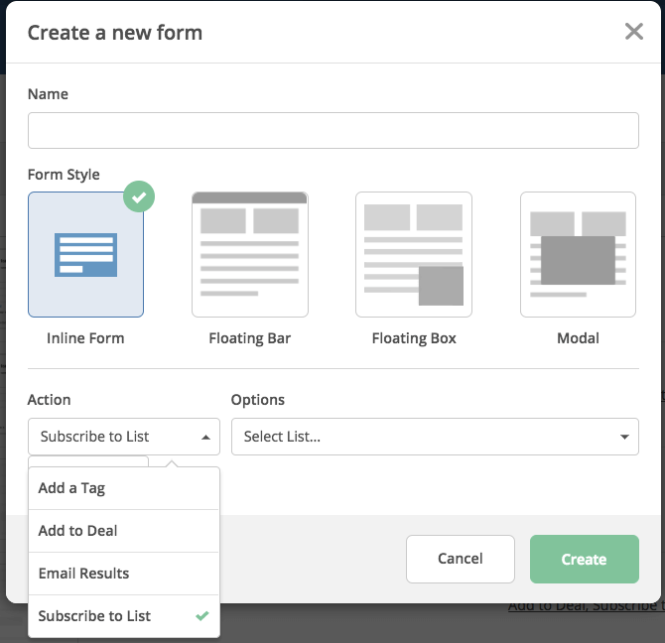Click the green check next to Subscribe to List
This screenshot has width=665, height=643.
pyautogui.click(x=202, y=615)
